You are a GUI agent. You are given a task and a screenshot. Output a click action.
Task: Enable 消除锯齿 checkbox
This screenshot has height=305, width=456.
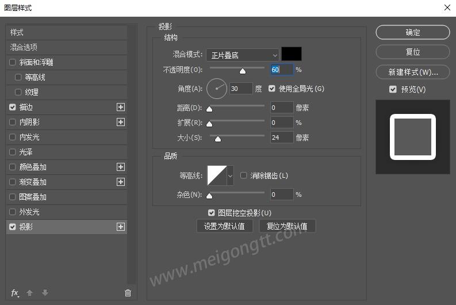(243, 175)
